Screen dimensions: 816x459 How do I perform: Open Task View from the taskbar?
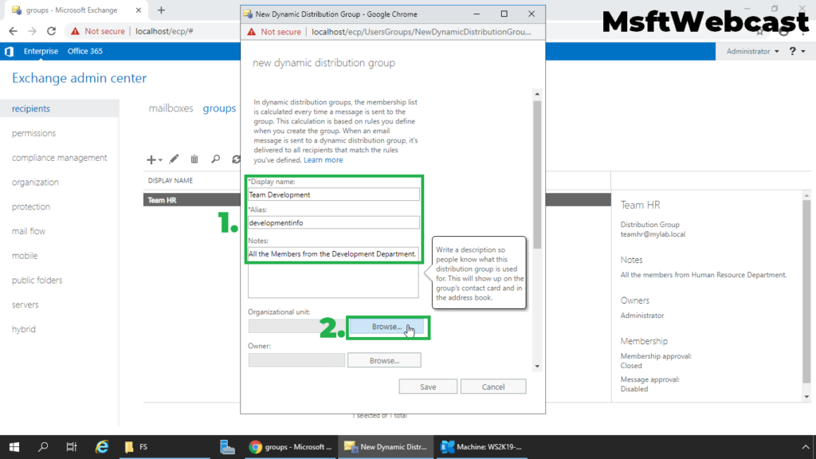click(71, 446)
